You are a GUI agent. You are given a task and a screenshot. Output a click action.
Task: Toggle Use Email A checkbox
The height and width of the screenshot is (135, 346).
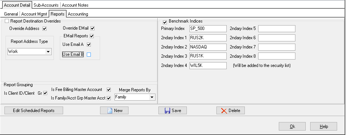[89, 45]
